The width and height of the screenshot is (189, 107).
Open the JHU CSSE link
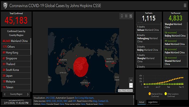pos(50,98)
